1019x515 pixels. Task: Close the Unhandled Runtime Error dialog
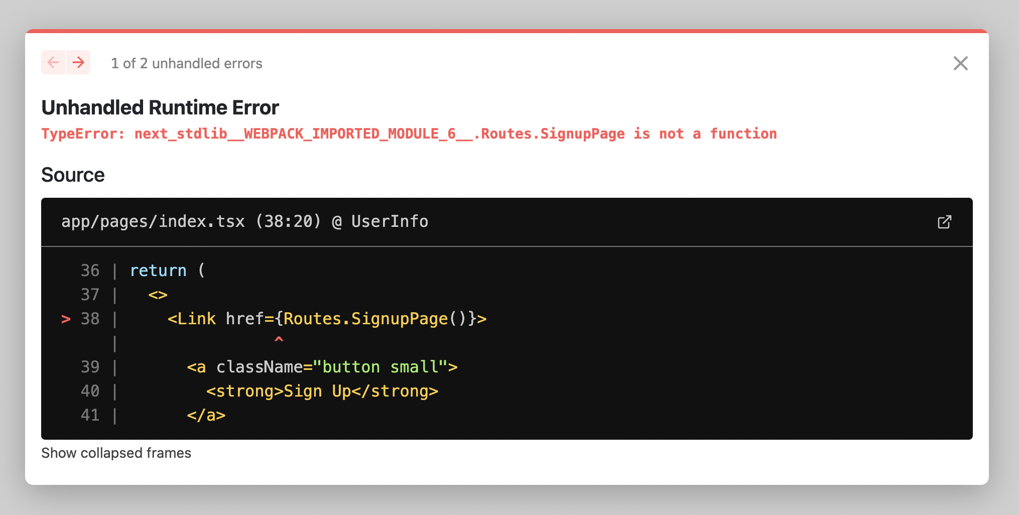(960, 63)
